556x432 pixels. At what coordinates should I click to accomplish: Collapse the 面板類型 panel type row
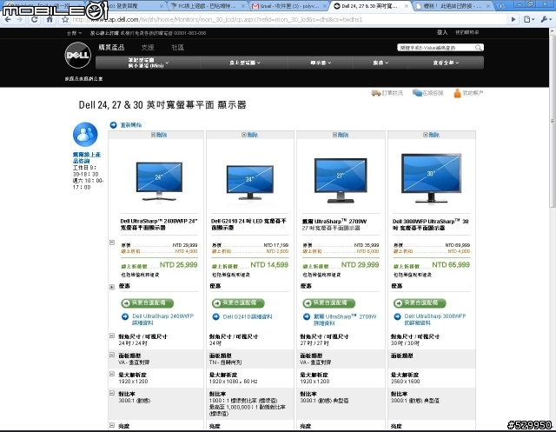112,355
